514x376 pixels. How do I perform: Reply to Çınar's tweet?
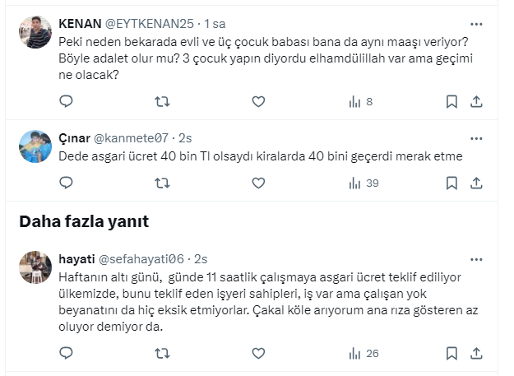pos(67,183)
